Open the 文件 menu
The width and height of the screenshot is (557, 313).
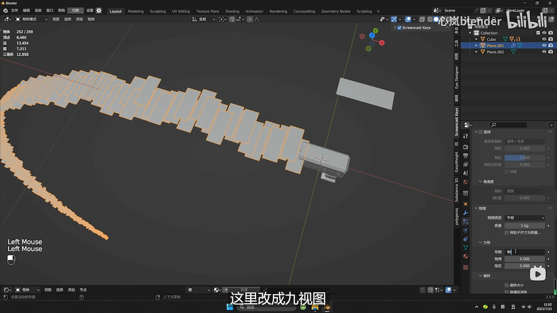(14, 11)
